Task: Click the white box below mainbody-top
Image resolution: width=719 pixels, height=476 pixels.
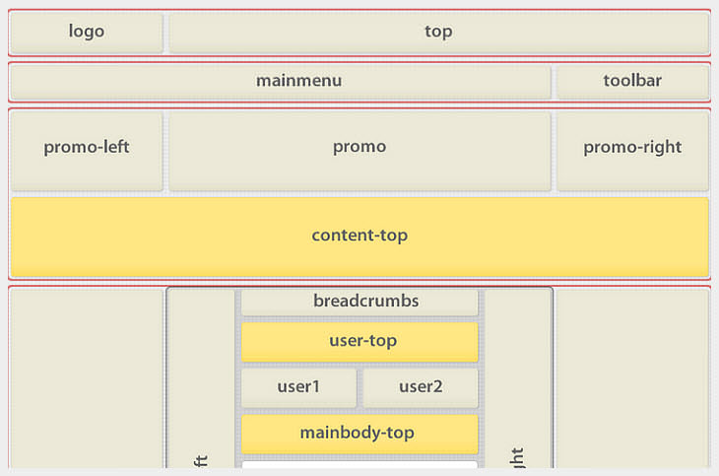Action: point(359,467)
